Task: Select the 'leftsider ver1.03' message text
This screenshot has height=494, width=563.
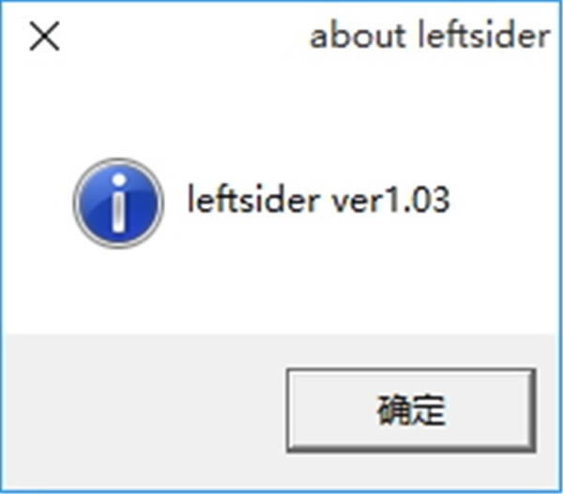Action: coord(318,200)
